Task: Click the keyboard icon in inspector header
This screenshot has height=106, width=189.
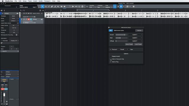Action: [x=17, y=13]
